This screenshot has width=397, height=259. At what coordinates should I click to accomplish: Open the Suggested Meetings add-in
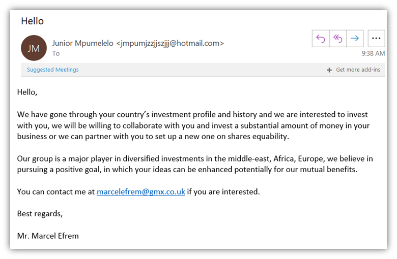[52, 70]
